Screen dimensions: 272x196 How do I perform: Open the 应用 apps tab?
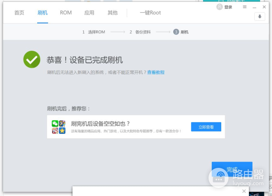[89, 13]
